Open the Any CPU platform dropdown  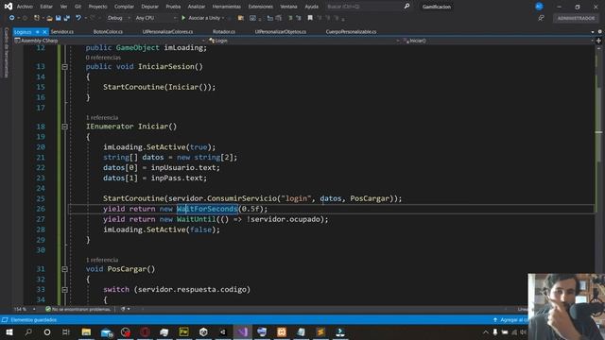click(x=155, y=18)
